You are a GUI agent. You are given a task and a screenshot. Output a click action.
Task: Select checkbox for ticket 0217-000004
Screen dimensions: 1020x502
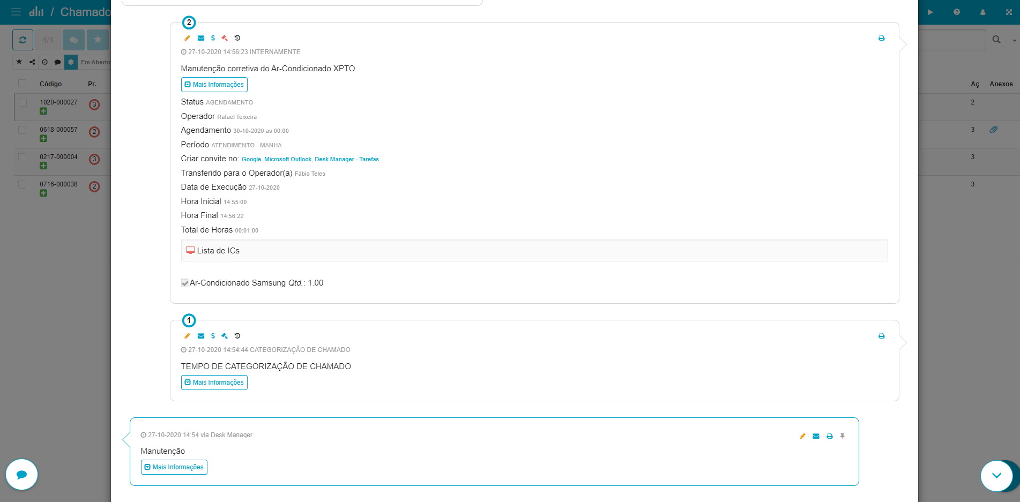22,157
